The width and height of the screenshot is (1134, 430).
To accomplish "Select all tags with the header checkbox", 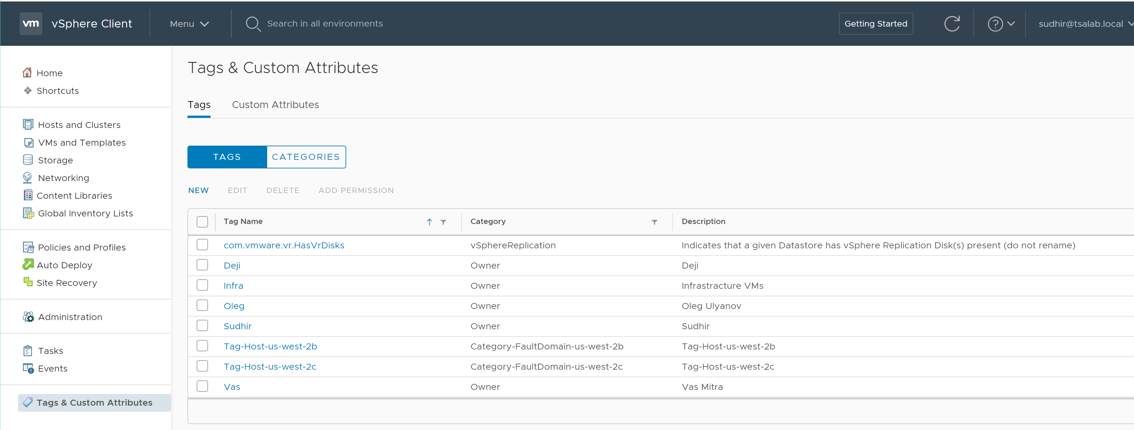I will pyautogui.click(x=202, y=221).
